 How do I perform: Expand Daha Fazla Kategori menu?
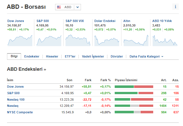(146, 56)
